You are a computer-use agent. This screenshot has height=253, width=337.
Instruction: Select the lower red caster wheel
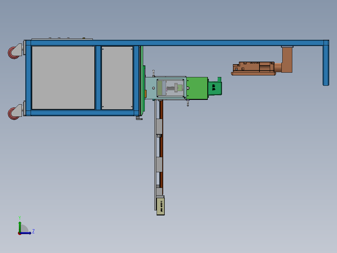13,113
